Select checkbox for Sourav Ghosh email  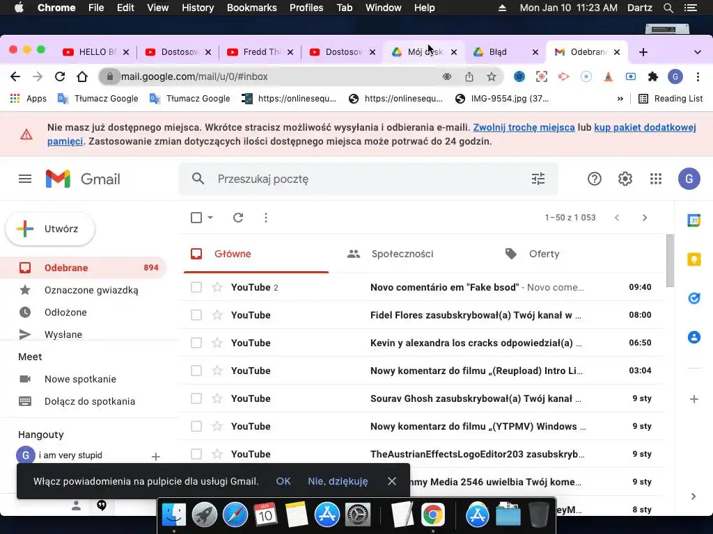point(196,398)
